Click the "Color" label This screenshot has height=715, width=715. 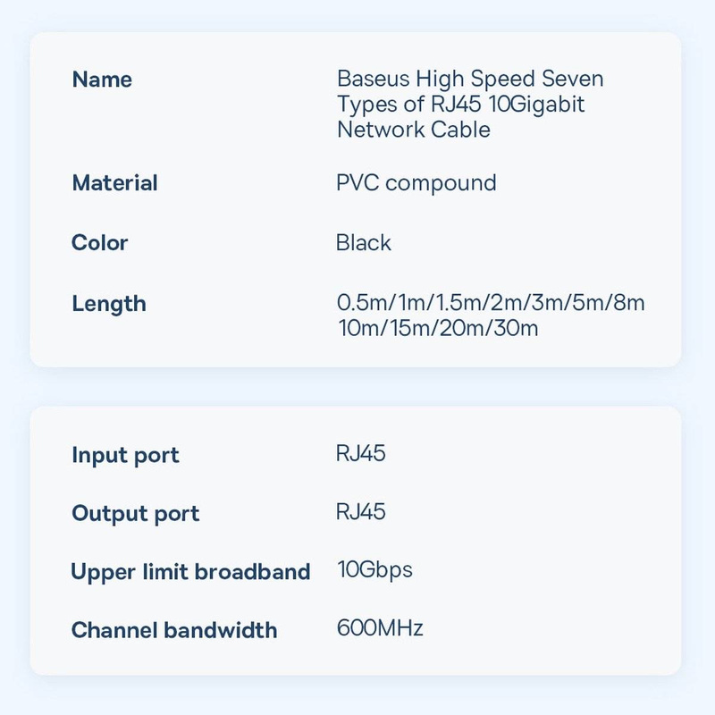click(100, 243)
